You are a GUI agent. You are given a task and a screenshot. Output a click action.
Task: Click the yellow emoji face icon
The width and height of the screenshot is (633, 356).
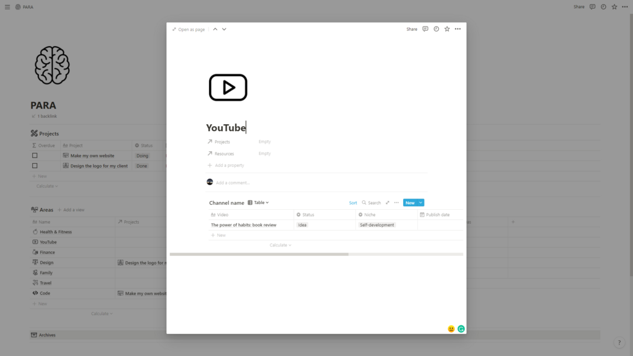tap(452, 329)
